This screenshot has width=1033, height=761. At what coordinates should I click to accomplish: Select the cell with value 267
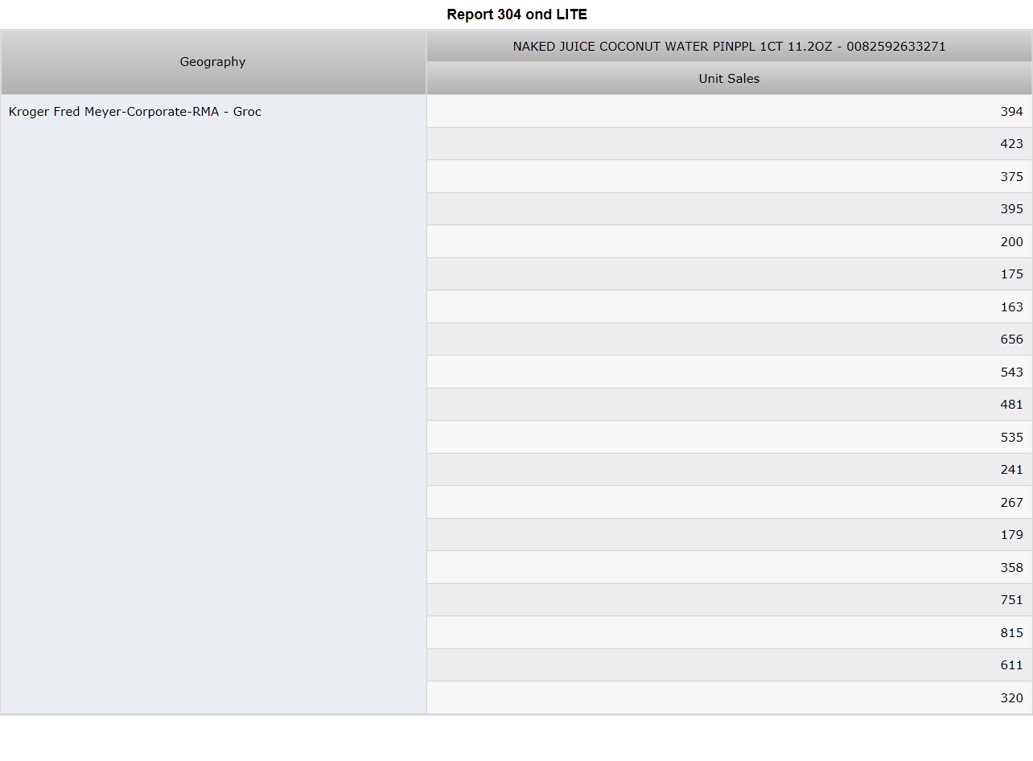(729, 502)
